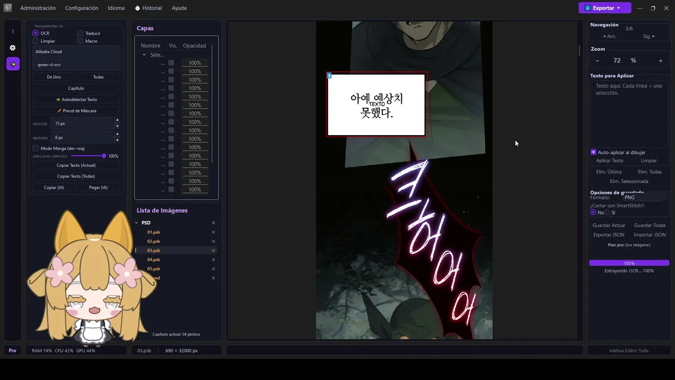Go to previous image with Ant.
The width and height of the screenshot is (675, 380).
coord(610,36)
